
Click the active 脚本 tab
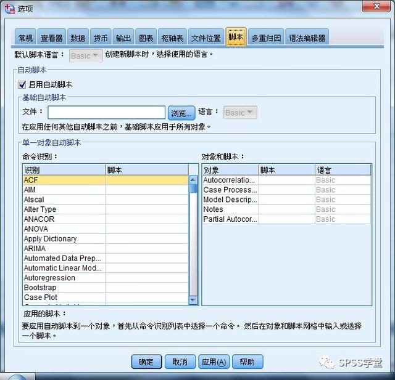pos(236,37)
